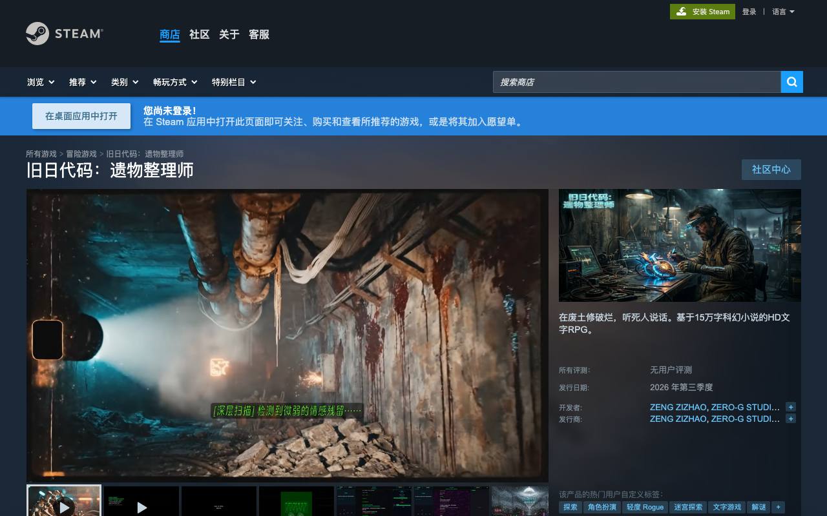This screenshot has height=516, width=827.
Task: Click the 安装 Steam button
Action: click(702, 12)
